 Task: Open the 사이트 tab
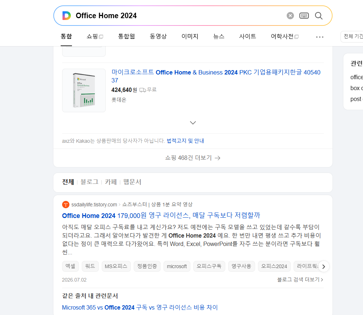point(247,36)
